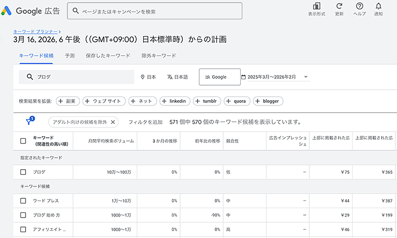The height and width of the screenshot is (238, 397).
Task: Check the ブログ keyword row
Action: [23, 172]
